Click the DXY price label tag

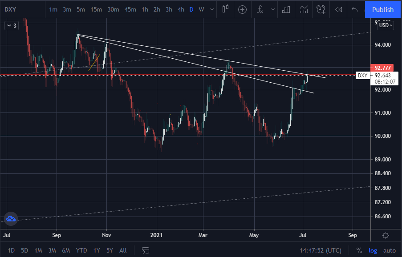click(363, 75)
